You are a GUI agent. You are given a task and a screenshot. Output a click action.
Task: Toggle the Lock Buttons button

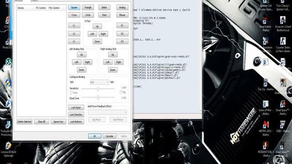pos(76,122)
